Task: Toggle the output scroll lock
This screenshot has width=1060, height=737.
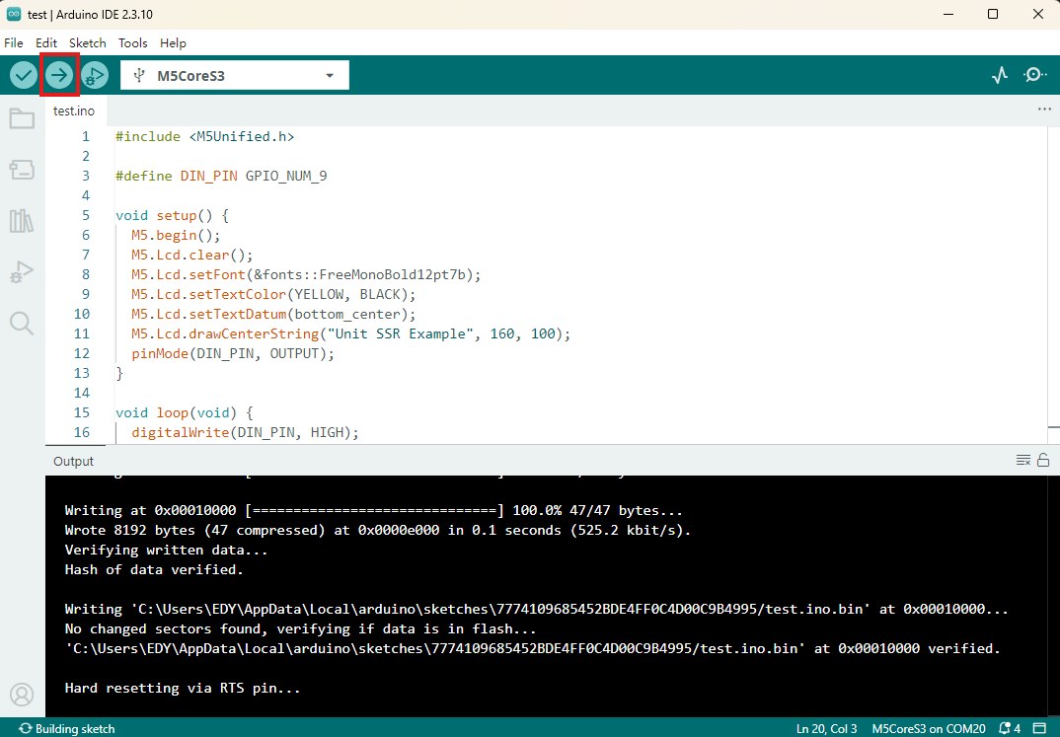Action: tap(1043, 460)
